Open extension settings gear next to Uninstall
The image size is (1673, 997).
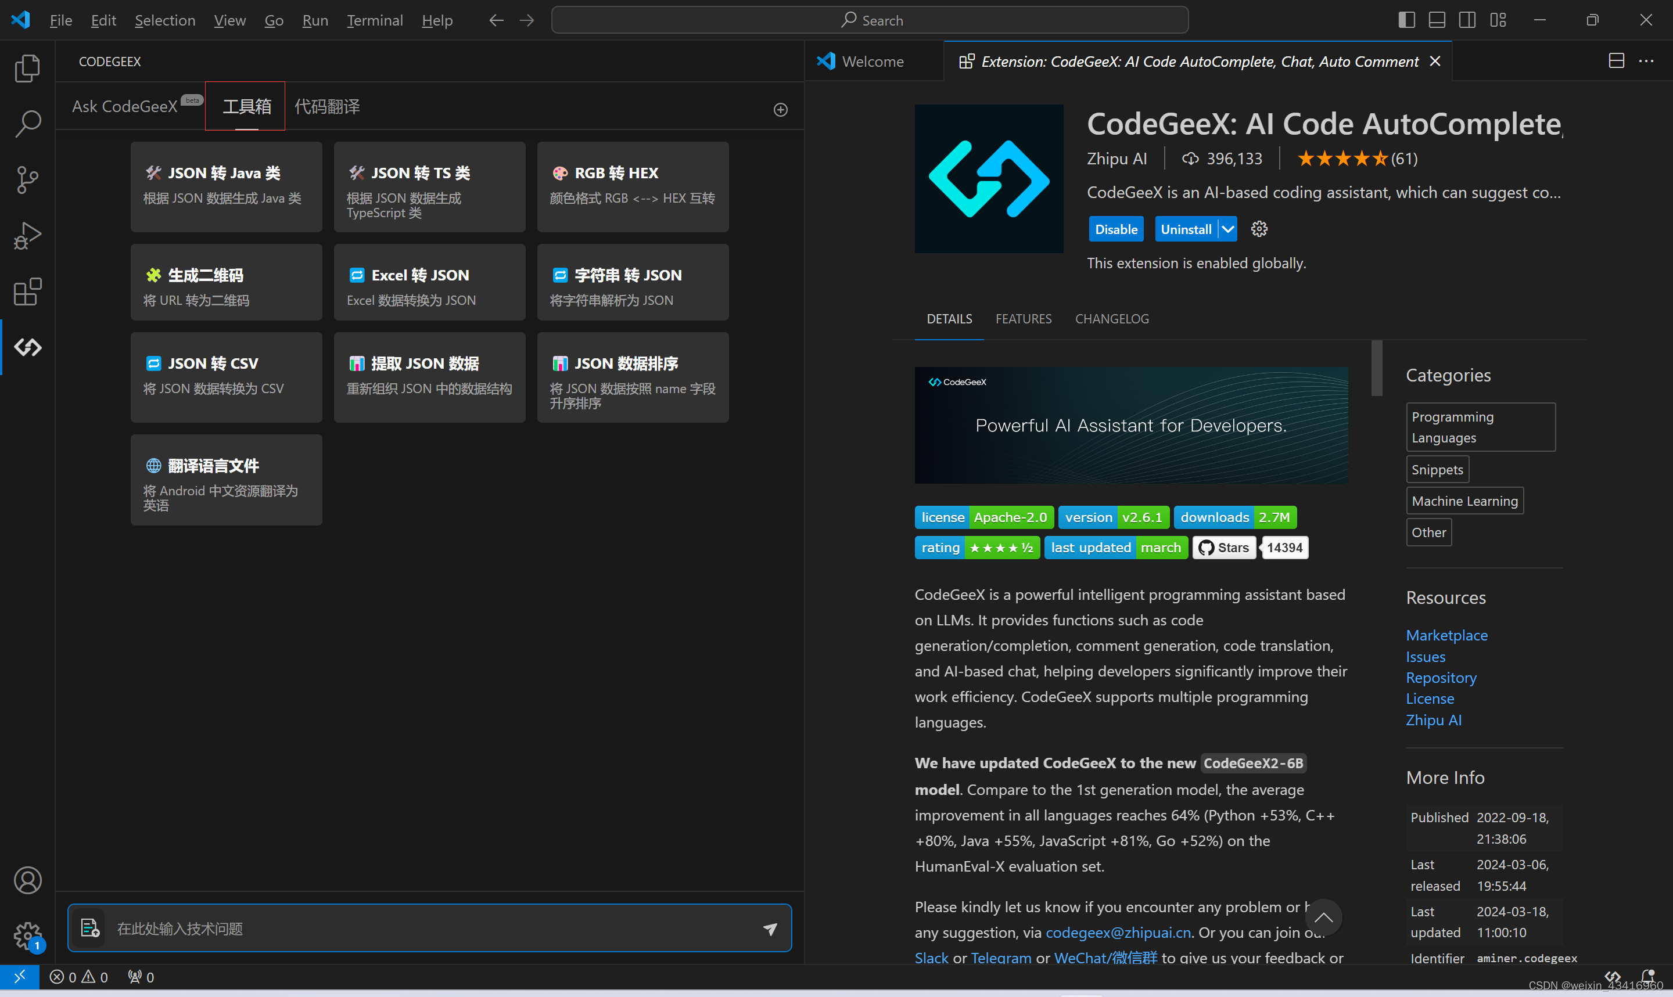point(1259,229)
